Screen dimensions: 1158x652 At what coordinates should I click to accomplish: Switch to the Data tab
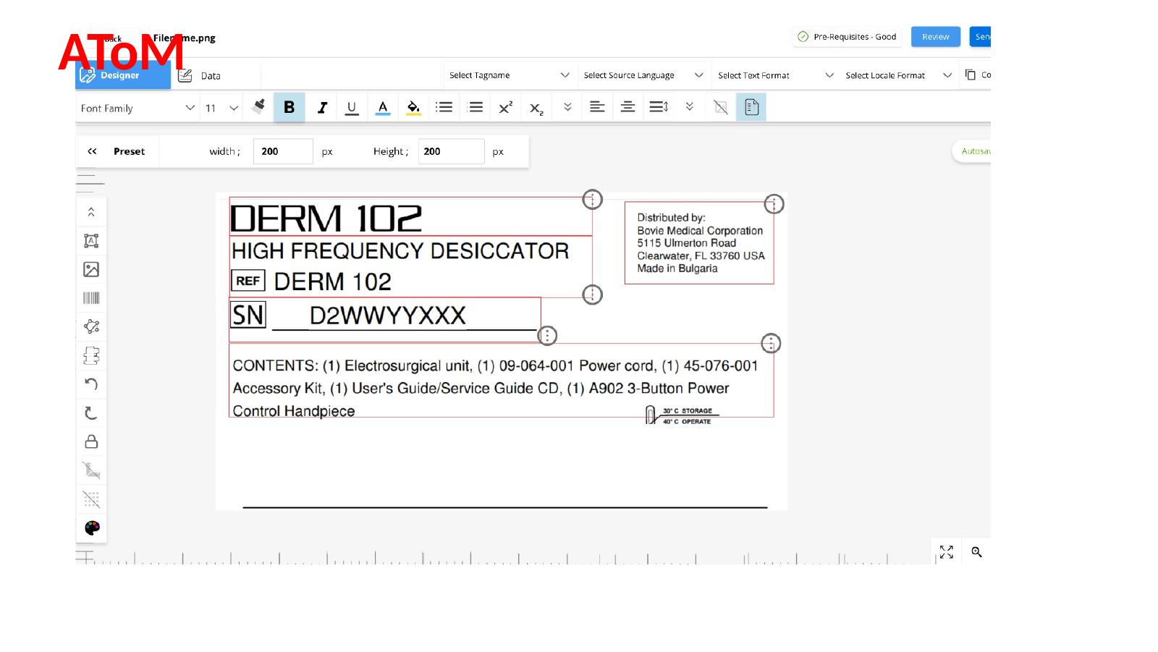pos(200,75)
